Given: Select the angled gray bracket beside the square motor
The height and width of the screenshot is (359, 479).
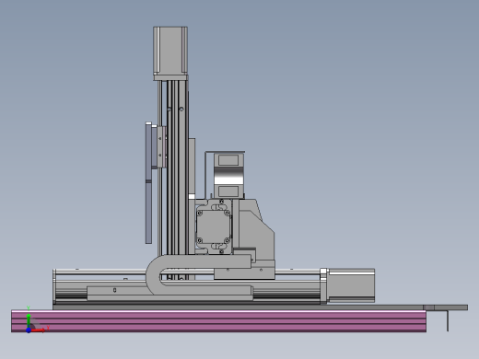Looking at the screenshot, I should [257, 230].
